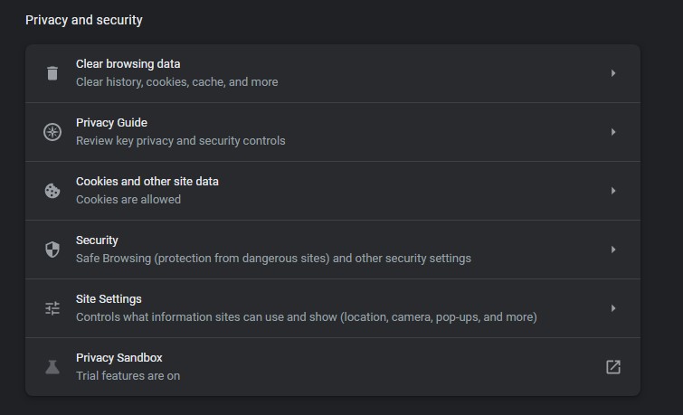Open the Security settings entry

pos(333,250)
